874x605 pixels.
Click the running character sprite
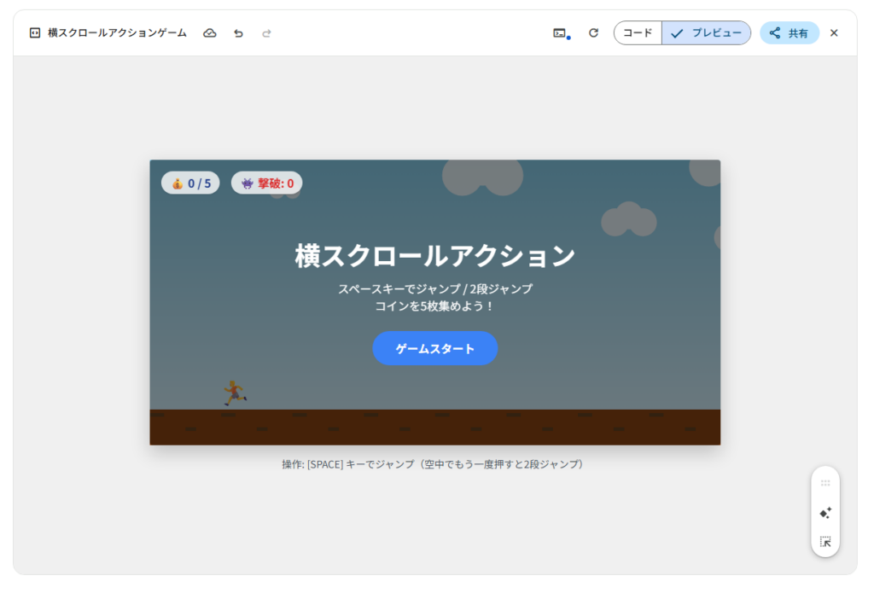(234, 393)
